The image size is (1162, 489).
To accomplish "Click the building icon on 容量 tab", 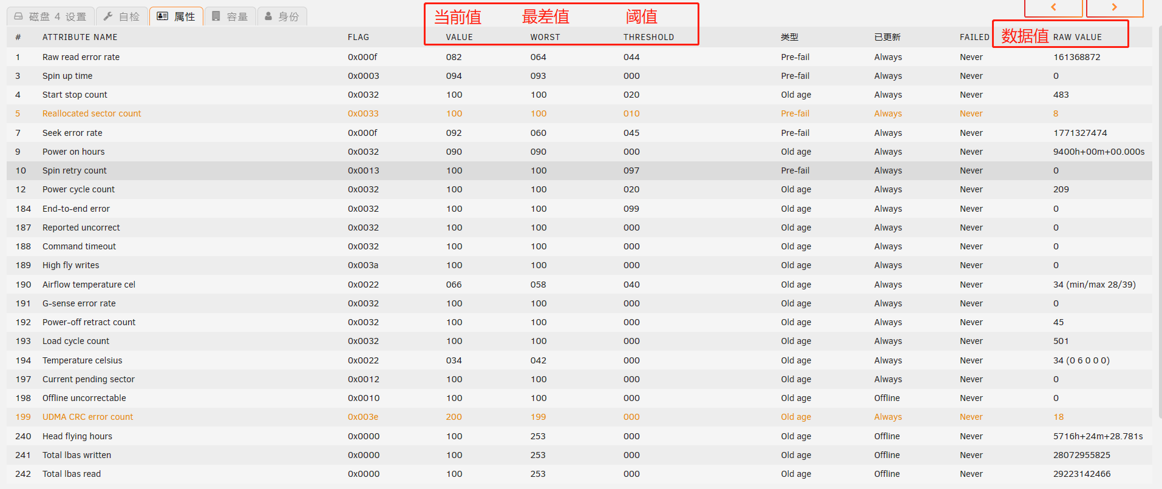I will pos(216,16).
